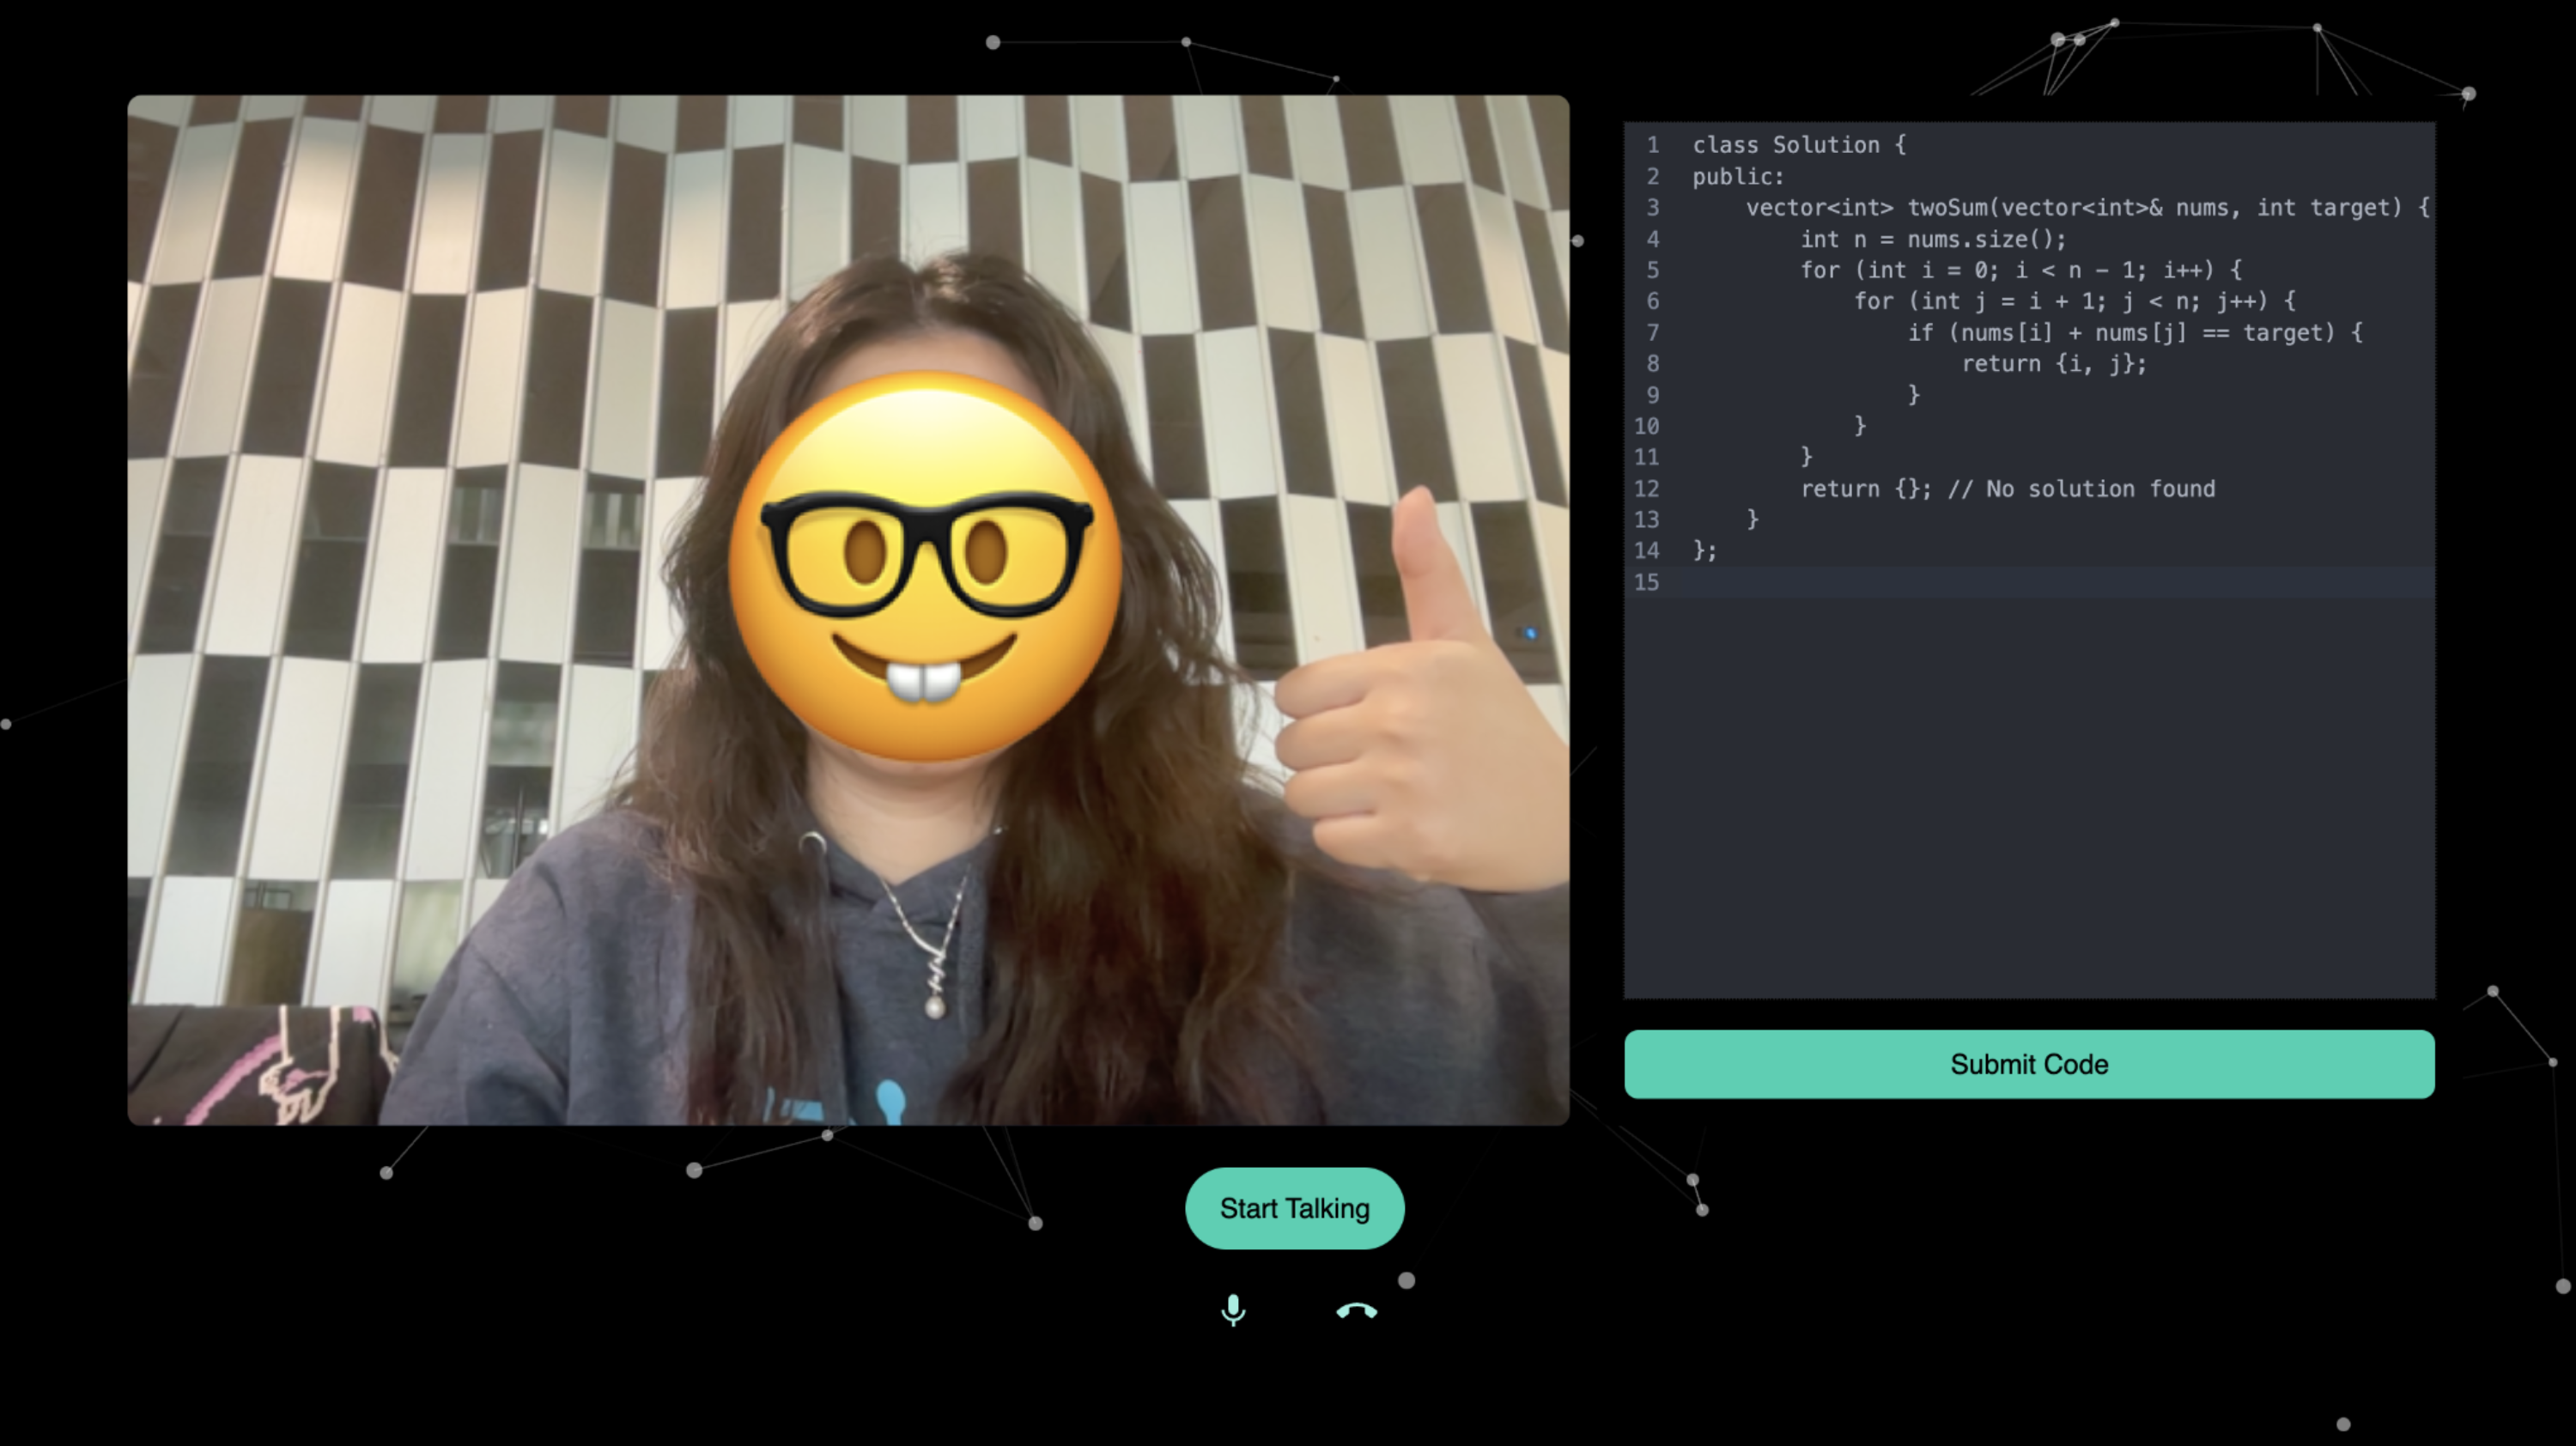Screen dimensions: 2576x1446
Task: Click the 'class Solution' text
Action: pos(1798,145)
